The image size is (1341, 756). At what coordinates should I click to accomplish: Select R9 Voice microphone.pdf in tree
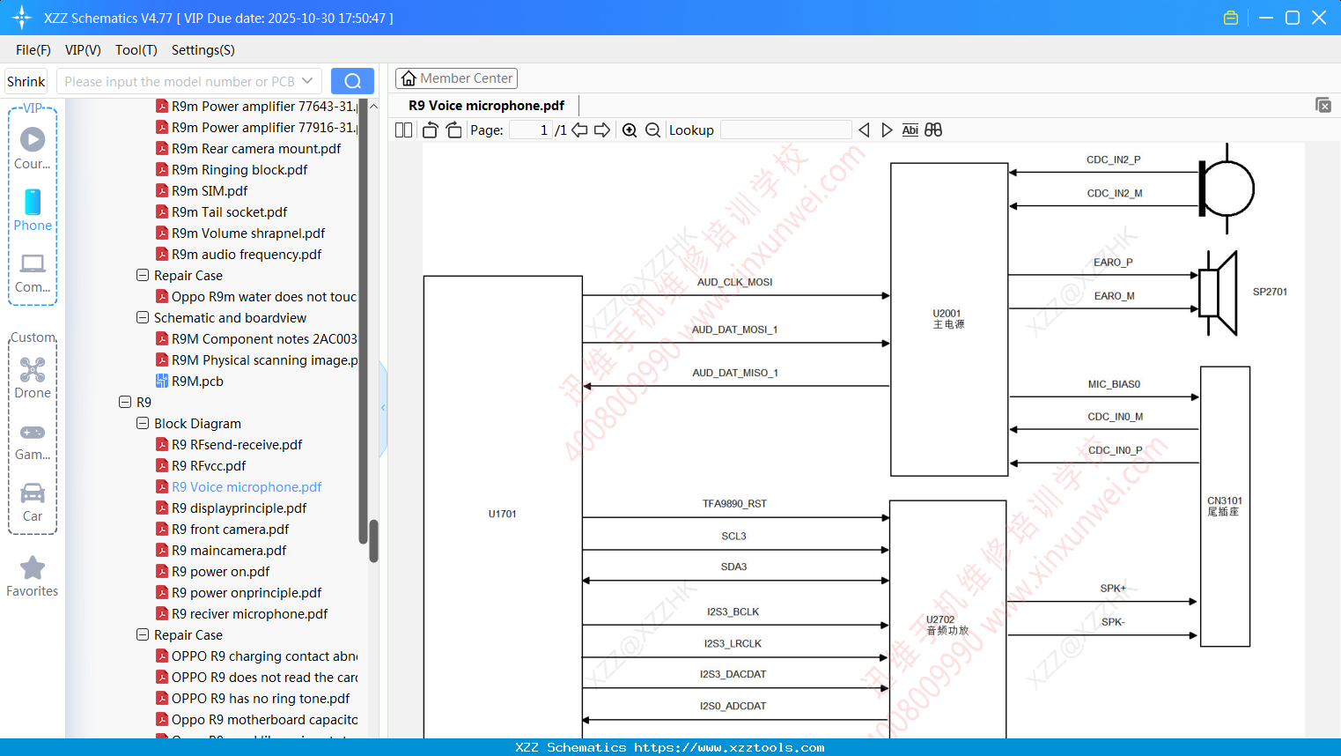[x=247, y=486]
